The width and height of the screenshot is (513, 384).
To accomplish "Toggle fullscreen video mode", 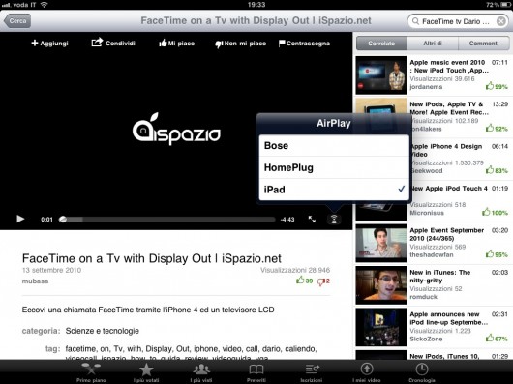I will pyautogui.click(x=312, y=220).
